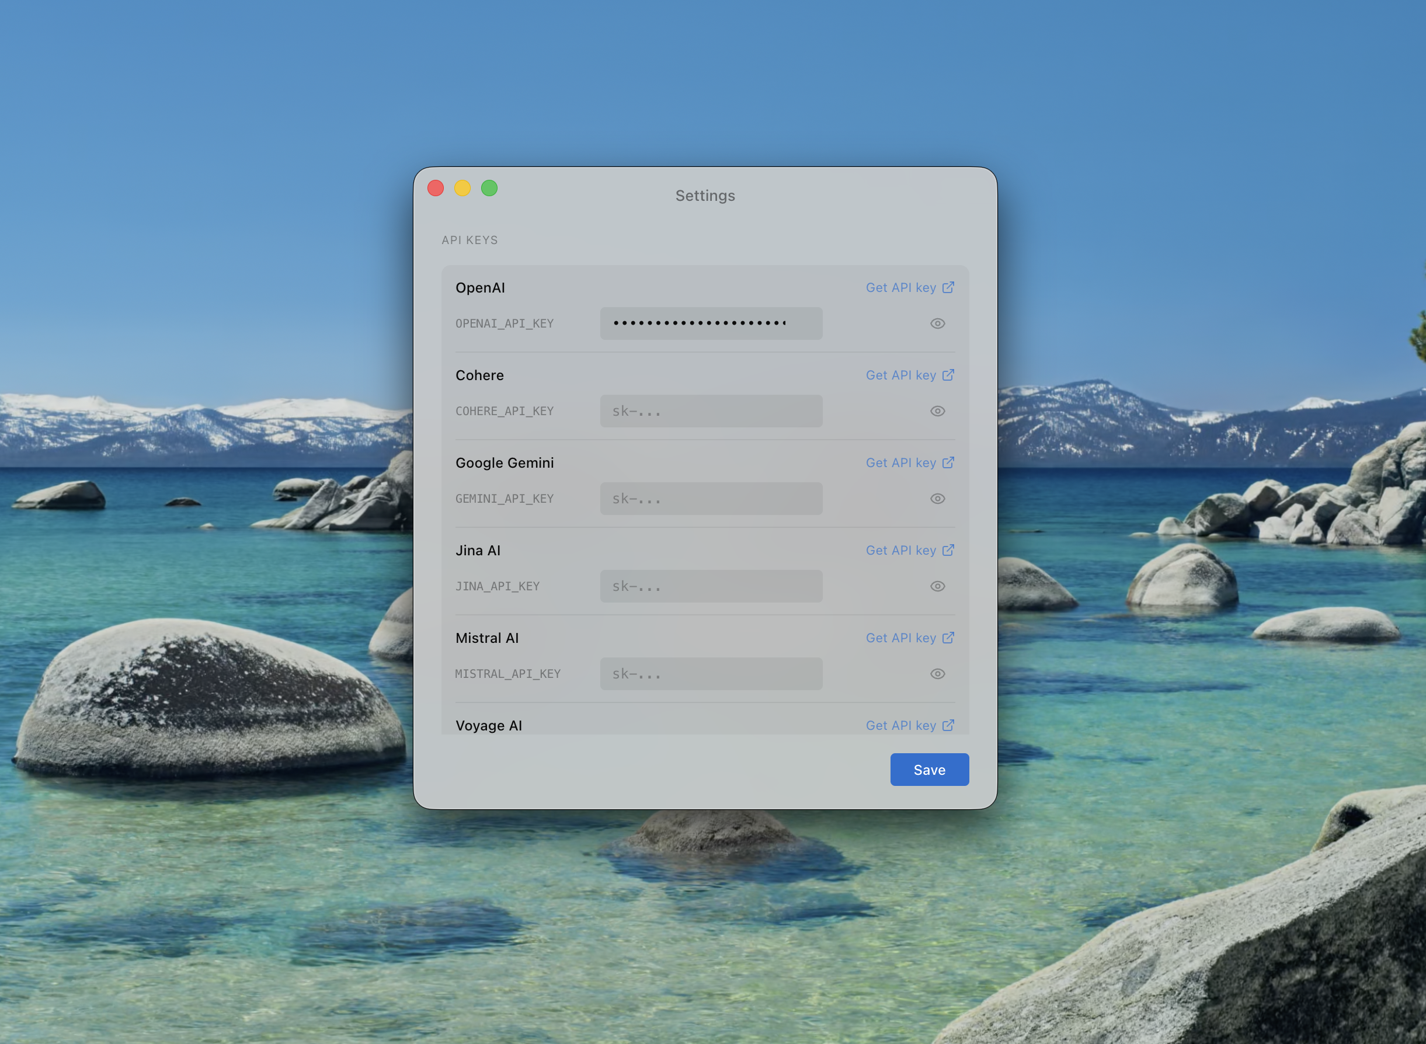Click the JINA_API_KEY input field

point(711,586)
